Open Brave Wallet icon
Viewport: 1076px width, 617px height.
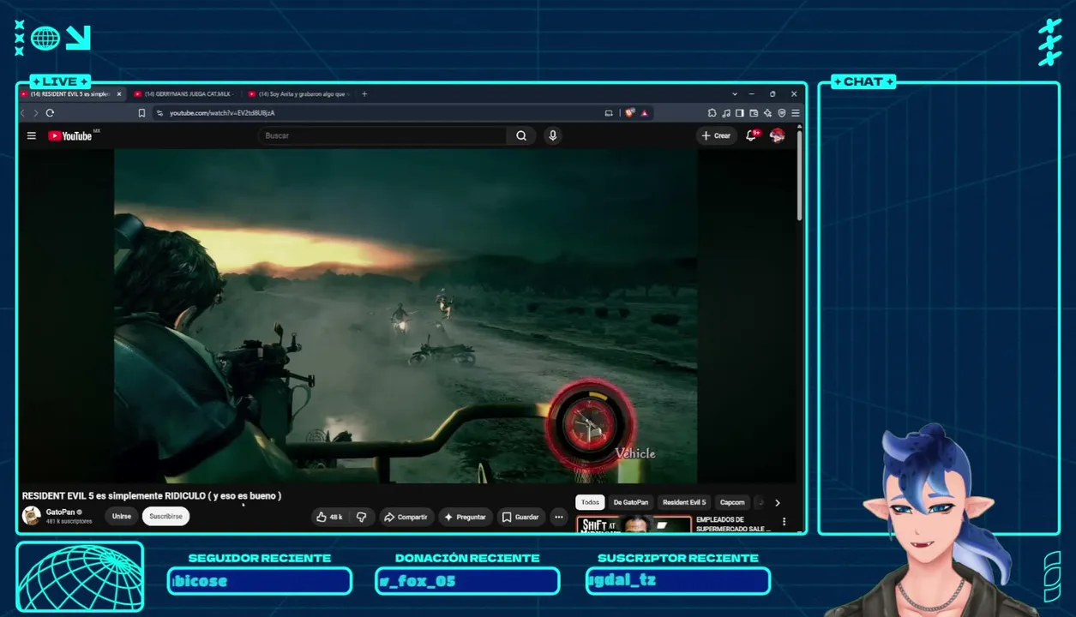pyautogui.click(x=754, y=113)
